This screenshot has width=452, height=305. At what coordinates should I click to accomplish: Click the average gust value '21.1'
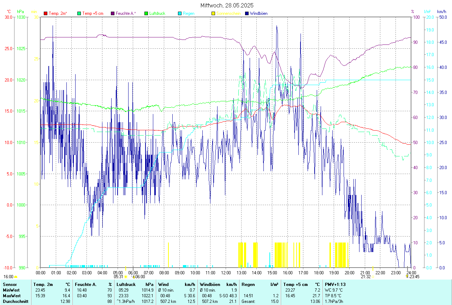pos(233,301)
